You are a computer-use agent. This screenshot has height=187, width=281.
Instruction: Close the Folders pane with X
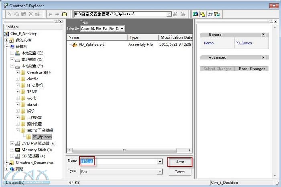[61, 22]
